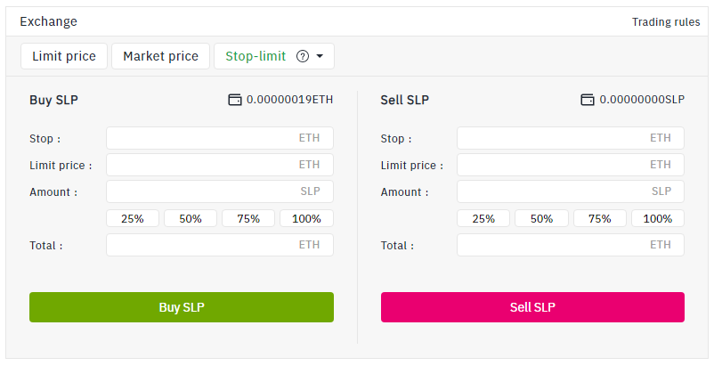The height and width of the screenshot is (366, 714).
Task: Focus the Limit price field under Buy SLP
Action: point(220,165)
